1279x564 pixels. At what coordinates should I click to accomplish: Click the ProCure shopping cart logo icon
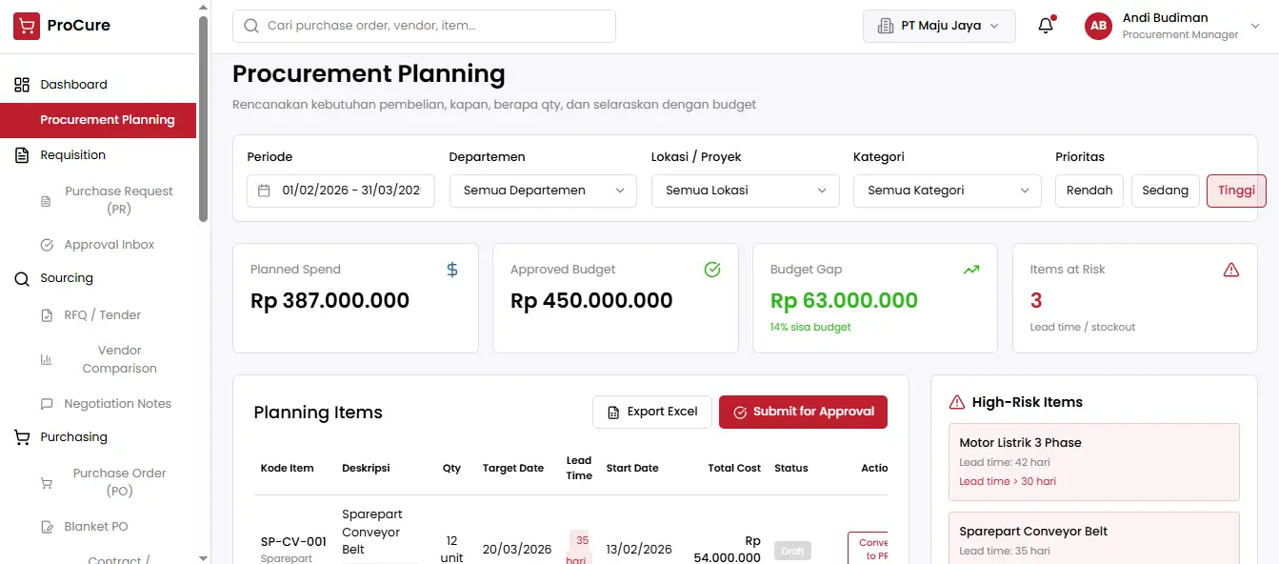25,25
